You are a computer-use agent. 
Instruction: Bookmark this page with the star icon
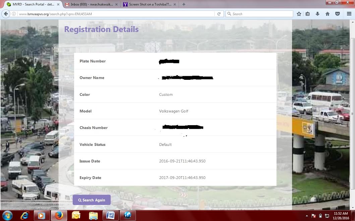point(299,14)
